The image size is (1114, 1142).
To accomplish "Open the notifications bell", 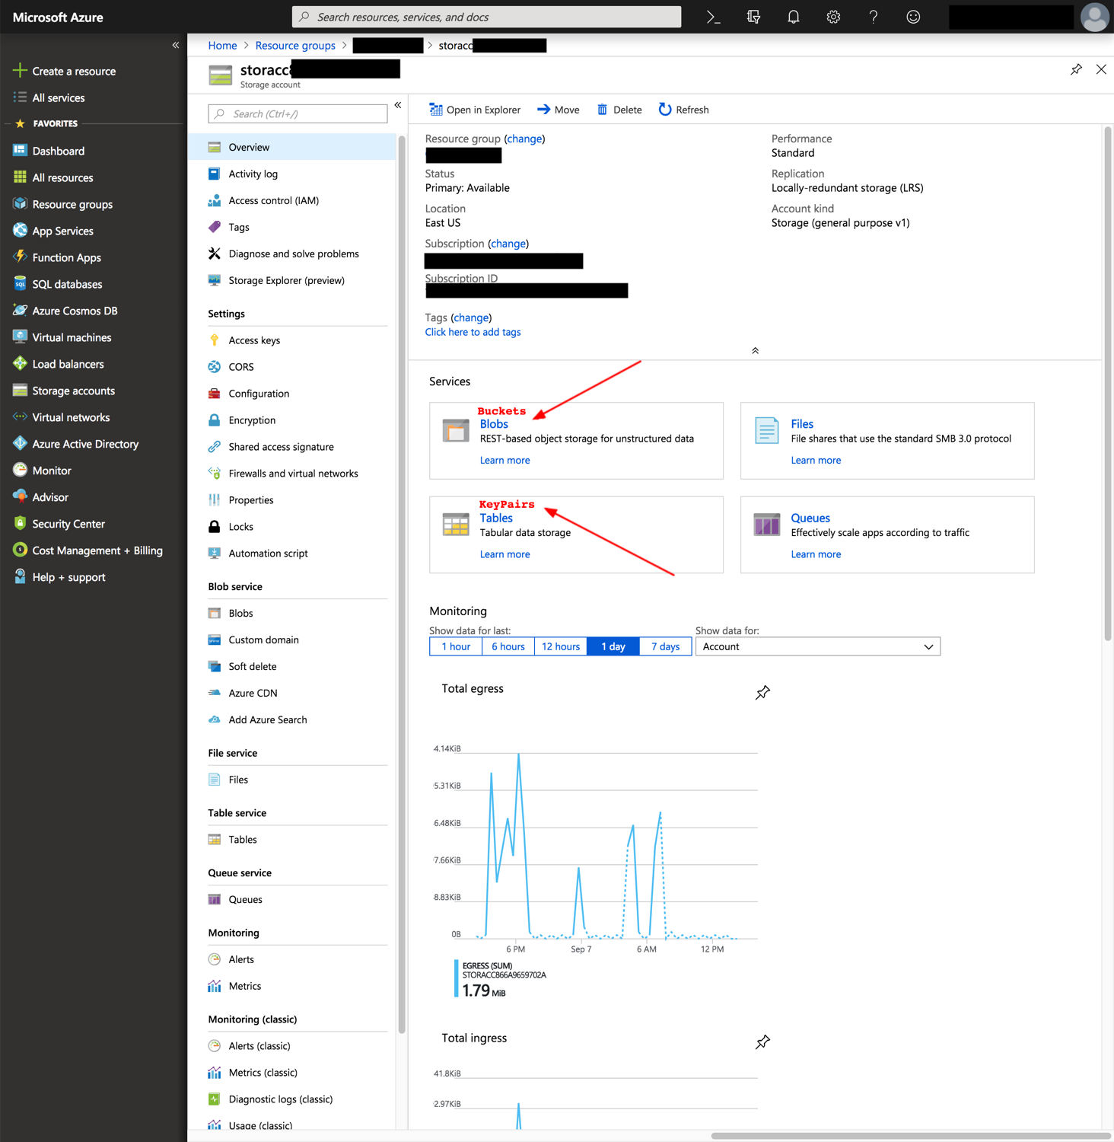I will (x=793, y=17).
